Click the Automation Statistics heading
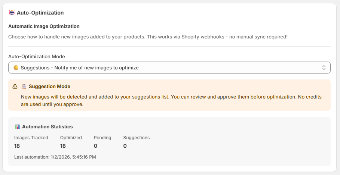 click(x=47, y=126)
